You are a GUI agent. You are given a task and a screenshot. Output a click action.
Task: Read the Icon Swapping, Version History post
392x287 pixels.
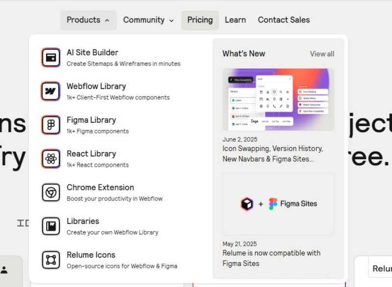(273, 154)
